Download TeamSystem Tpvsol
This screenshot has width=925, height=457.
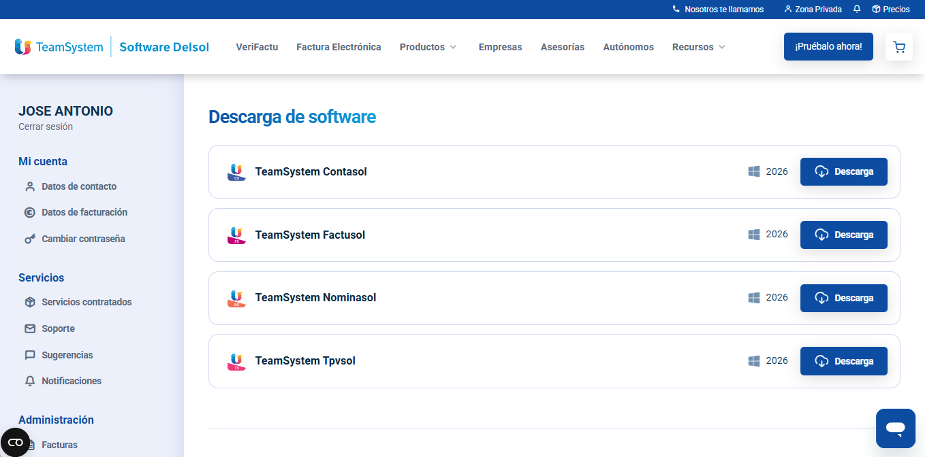(x=844, y=361)
